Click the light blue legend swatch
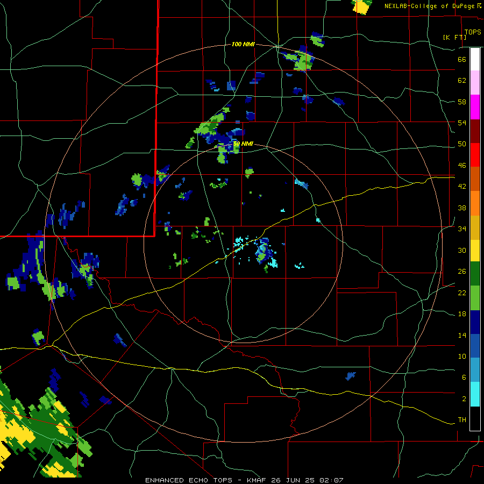Image resolution: width=484 pixels, height=484 pixels. tap(475, 371)
